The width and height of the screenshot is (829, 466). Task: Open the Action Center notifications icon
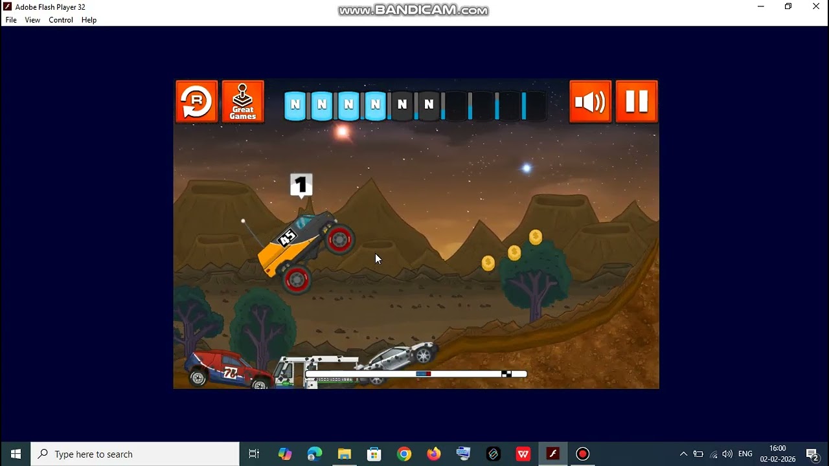click(812, 454)
